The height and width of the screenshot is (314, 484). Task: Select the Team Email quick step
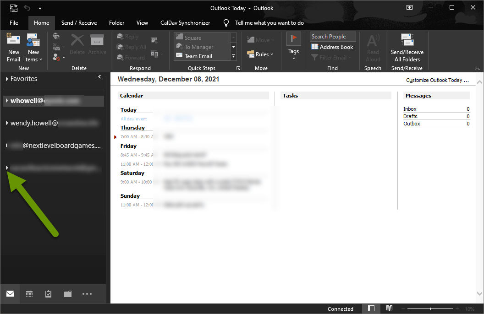pyautogui.click(x=202, y=56)
